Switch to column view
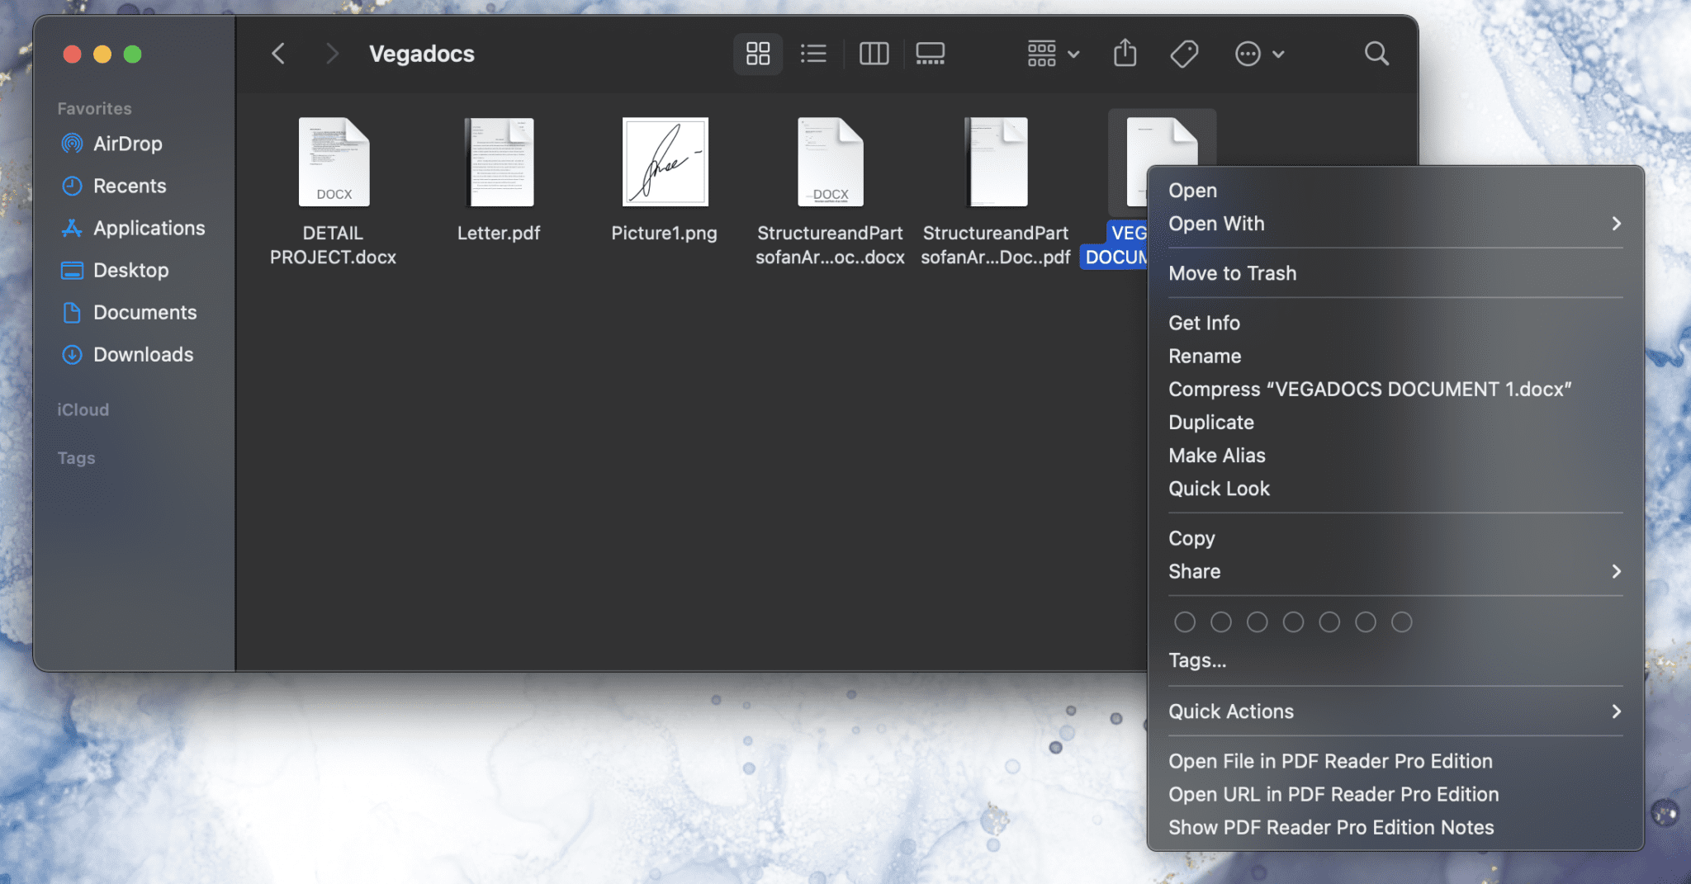The height and width of the screenshot is (884, 1691). tap(874, 53)
